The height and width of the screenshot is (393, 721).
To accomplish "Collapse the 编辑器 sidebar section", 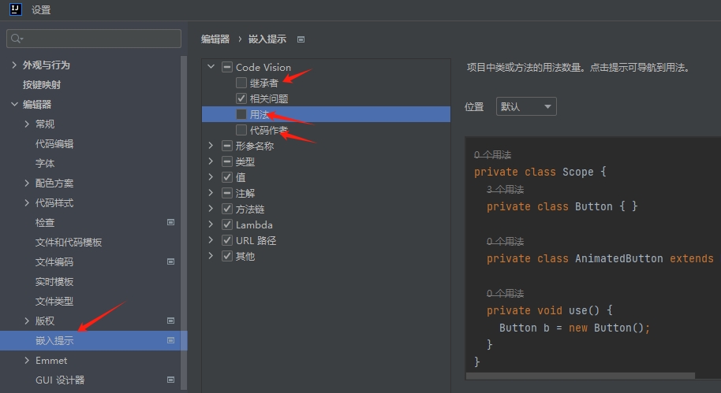I will pos(14,104).
